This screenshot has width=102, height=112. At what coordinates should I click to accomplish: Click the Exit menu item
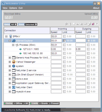pos(21,8)
